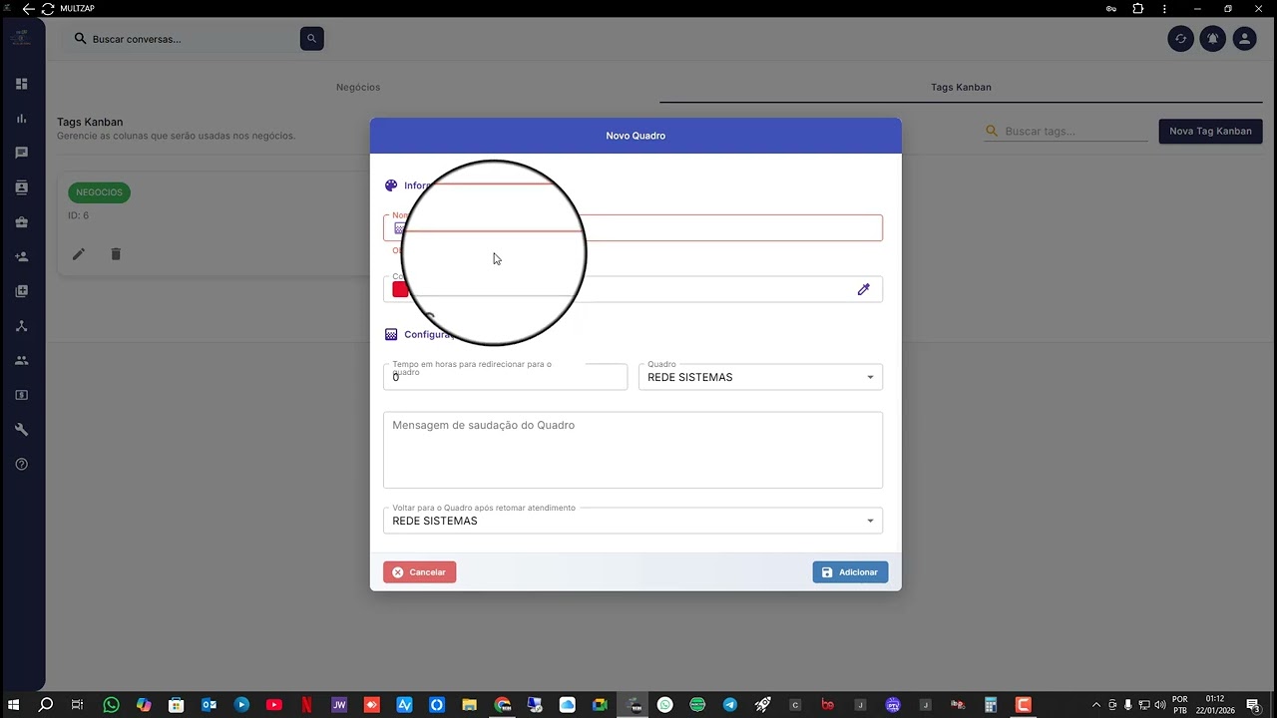Open the flow branch sidebar icon

(x=21, y=326)
